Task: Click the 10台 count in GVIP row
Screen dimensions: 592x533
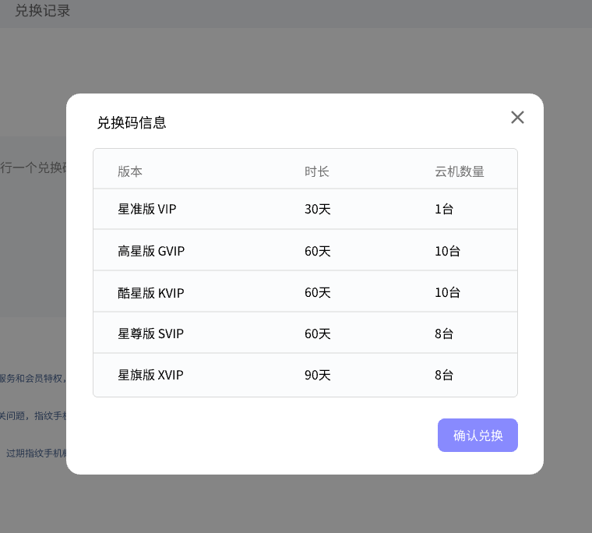Action: pyautogui.click(x=448, y=251)
